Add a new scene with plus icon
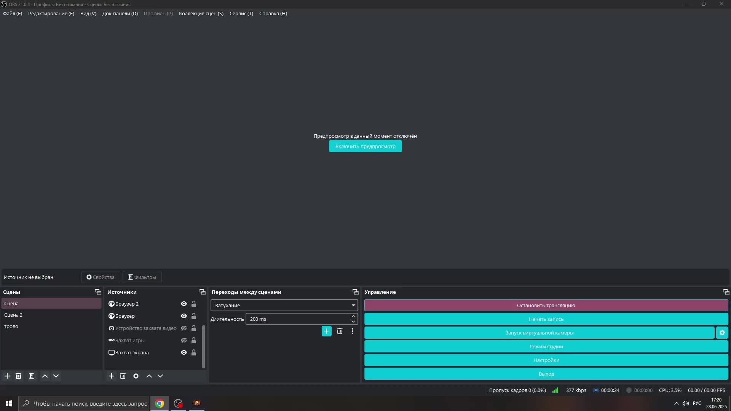731x411 pixels. point(7,376)
